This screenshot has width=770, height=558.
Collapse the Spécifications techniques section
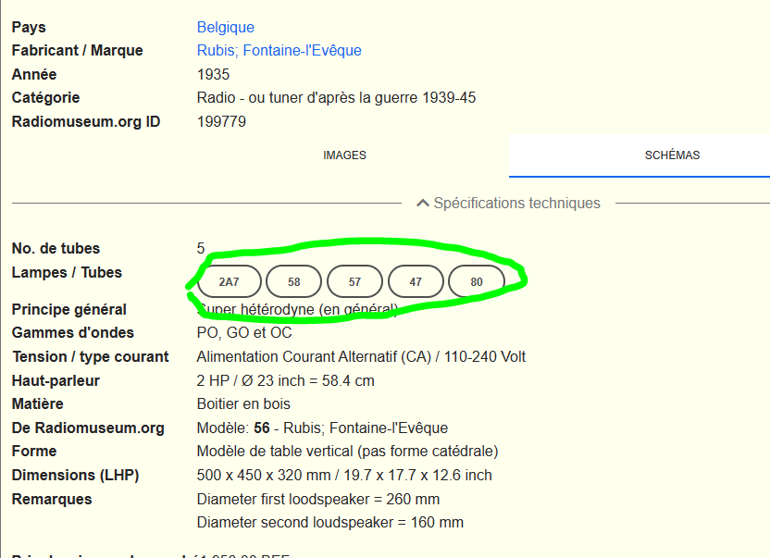click(509, 203)
